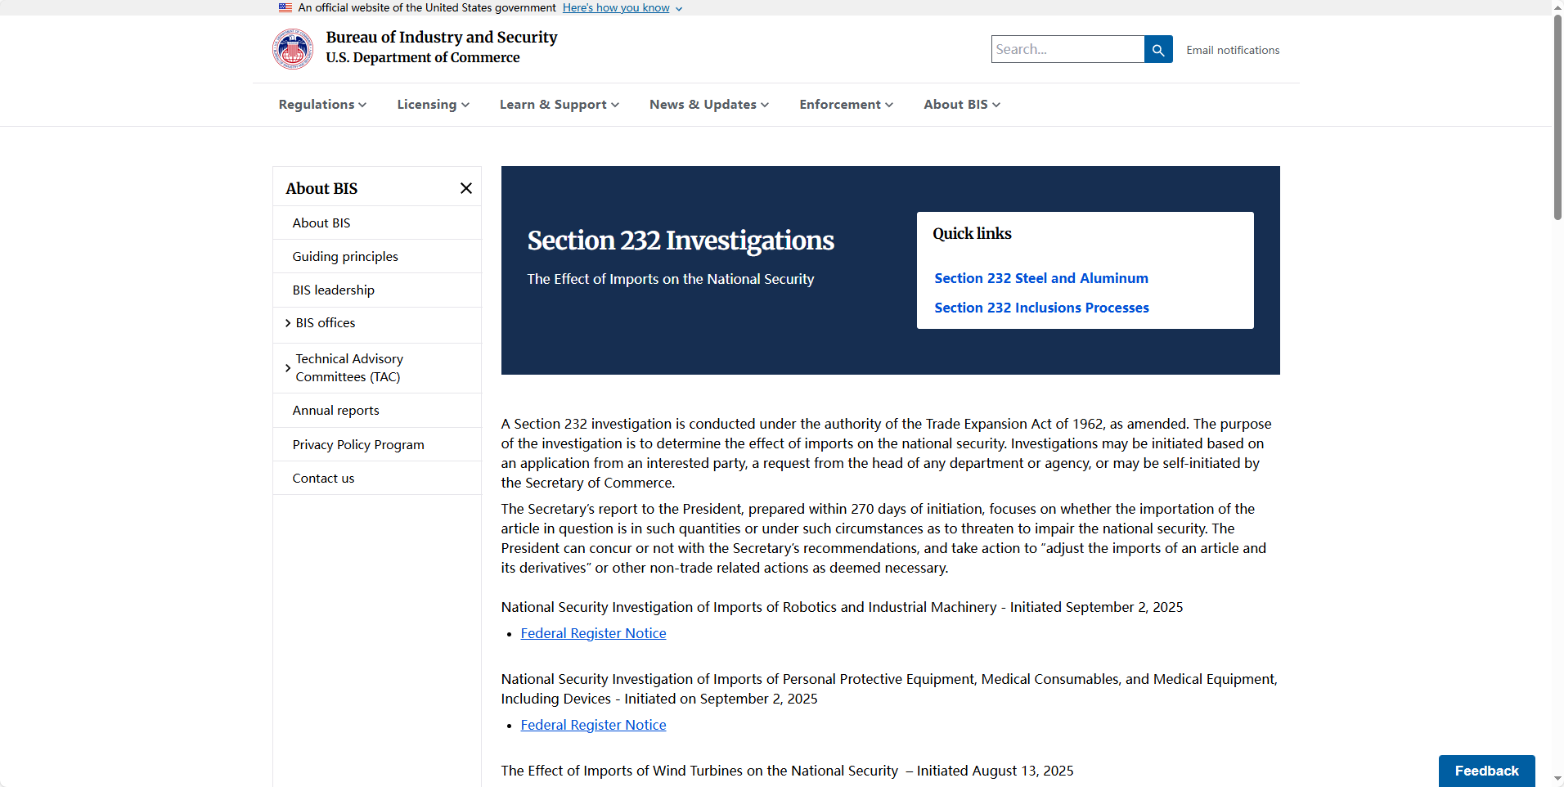Image resolution: width=1564 pixels, height=787 pixels.
Task: Expand the BIS offices sidebar item
Action: 288,323
